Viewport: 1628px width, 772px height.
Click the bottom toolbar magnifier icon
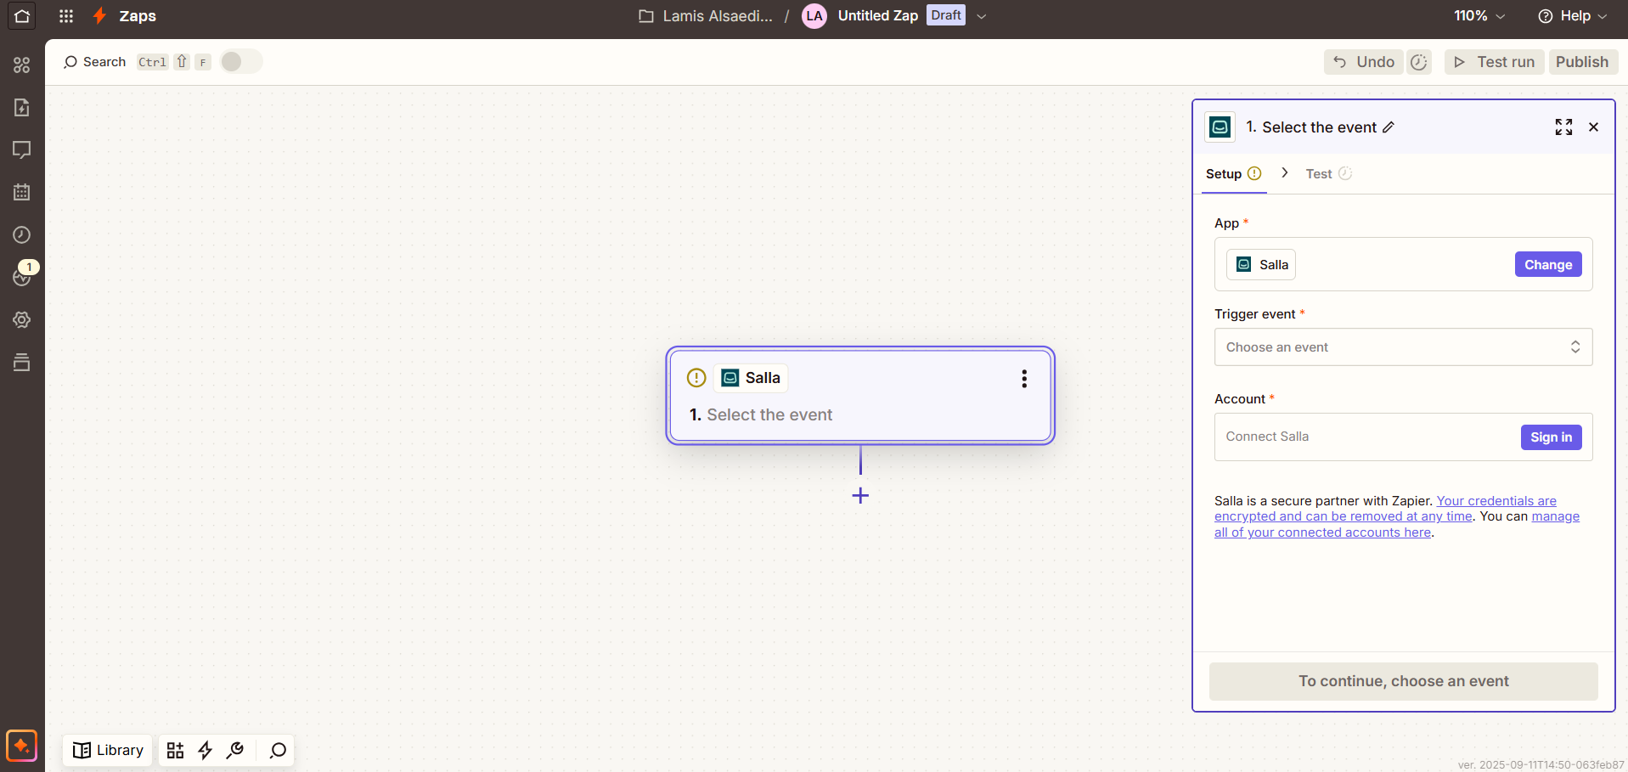click(278, 751)
